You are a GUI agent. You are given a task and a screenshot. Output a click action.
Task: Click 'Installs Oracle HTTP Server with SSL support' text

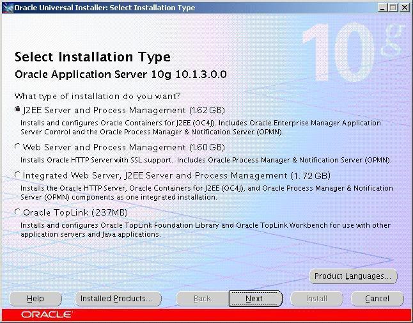[97, 160]
